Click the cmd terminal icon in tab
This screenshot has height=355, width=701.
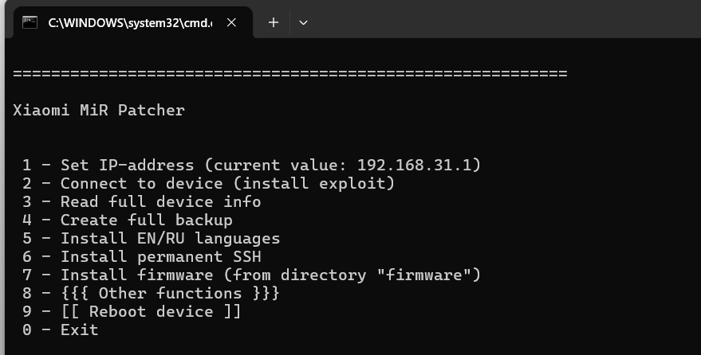pos(30,22)
